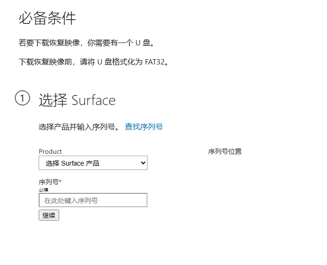Click the text 若要下载恢复映像 sentence
The width and height of the screenshot is (327, 265).
pos(86,43)
